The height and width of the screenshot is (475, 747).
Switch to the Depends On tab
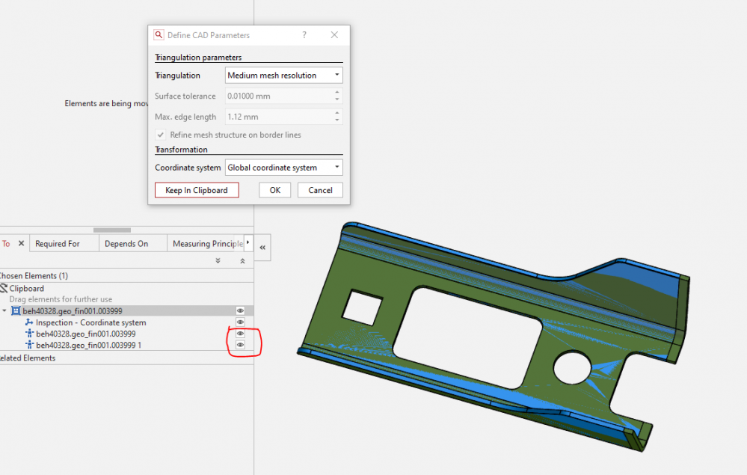coord(126,244)
